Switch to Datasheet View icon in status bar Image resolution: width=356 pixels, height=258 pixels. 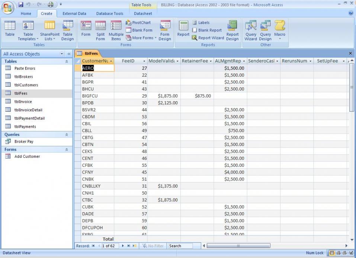pyautogui.click(x=332, y=253)
